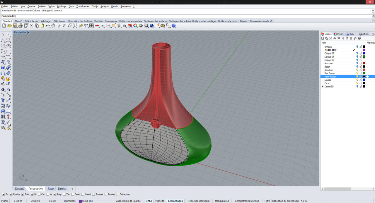Show the Bouchon layer via its bulb
The height and width of the screenshot is (203, 375).
coord(357,70)
